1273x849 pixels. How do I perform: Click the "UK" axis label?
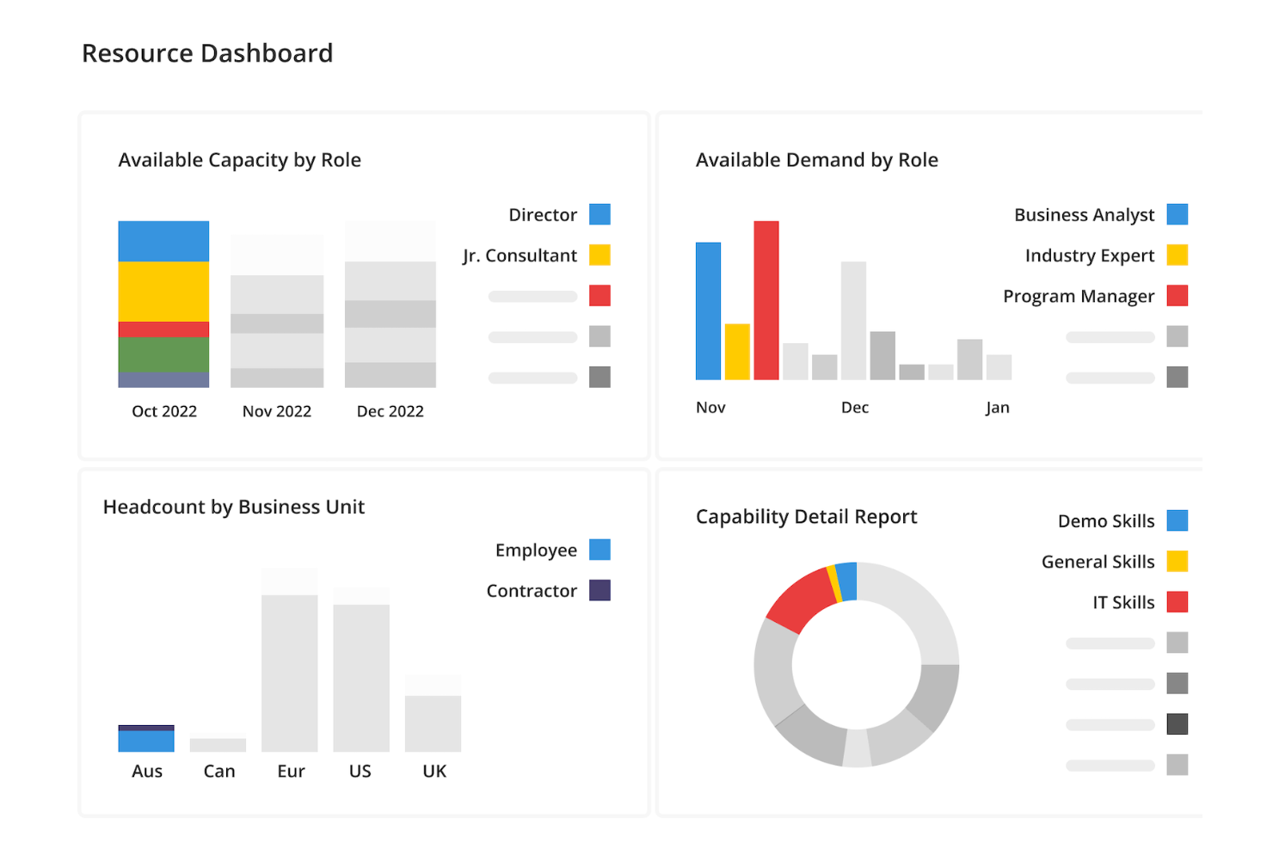434,772
